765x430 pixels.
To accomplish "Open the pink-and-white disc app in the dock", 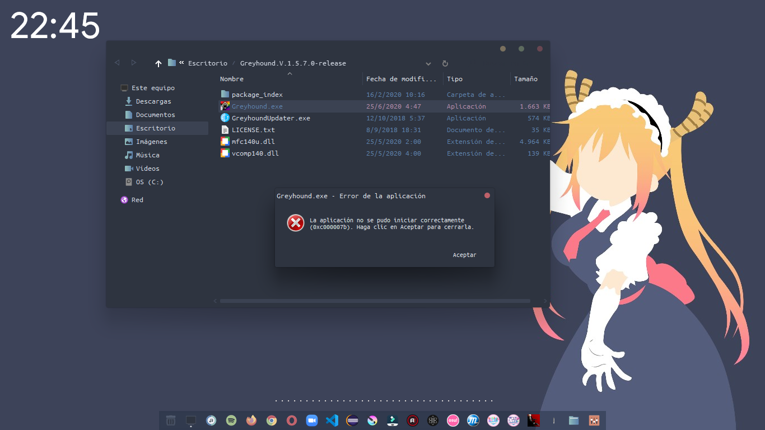I will pos(372,420).
